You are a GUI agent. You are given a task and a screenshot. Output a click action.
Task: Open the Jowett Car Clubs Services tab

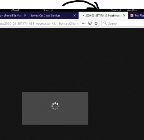pos(54,15)
